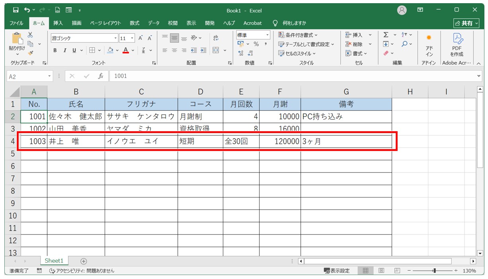Toggle Align Left in the alignment group
Screen dimensions: 488x279
click(x=165, y=50)
